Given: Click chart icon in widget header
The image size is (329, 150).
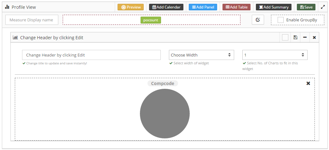Looking at the screenshot, I should [15, 38].
